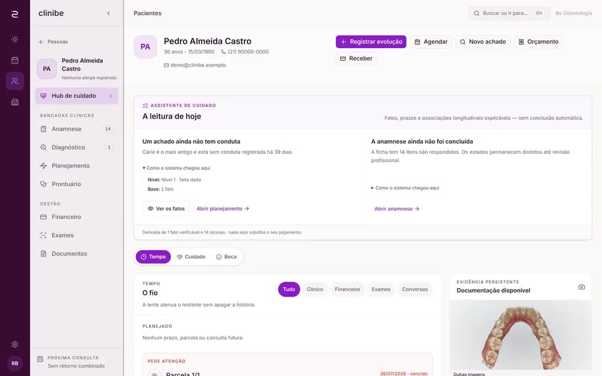
Task: Open Exames in sidebar
Action: (x=76, y=235)
